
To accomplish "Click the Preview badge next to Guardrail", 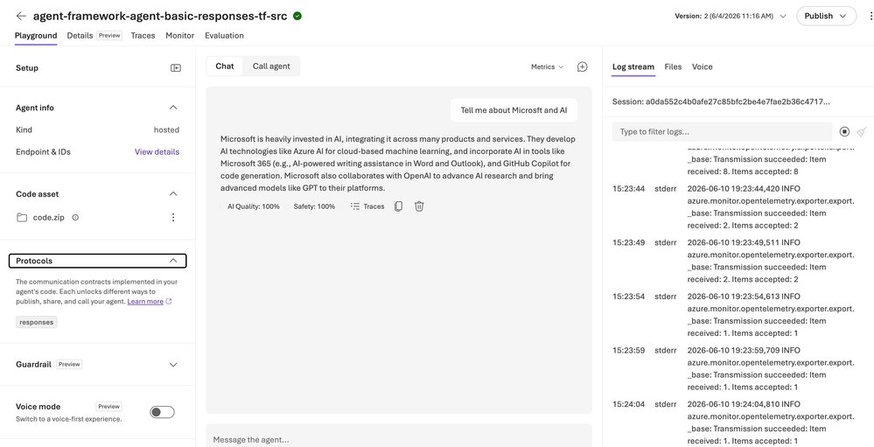I will coord(69,365).
